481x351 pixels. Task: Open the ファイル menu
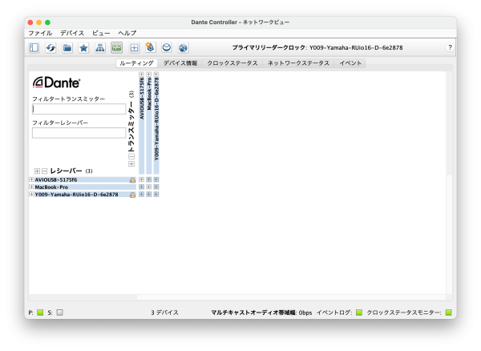point(40,33)
